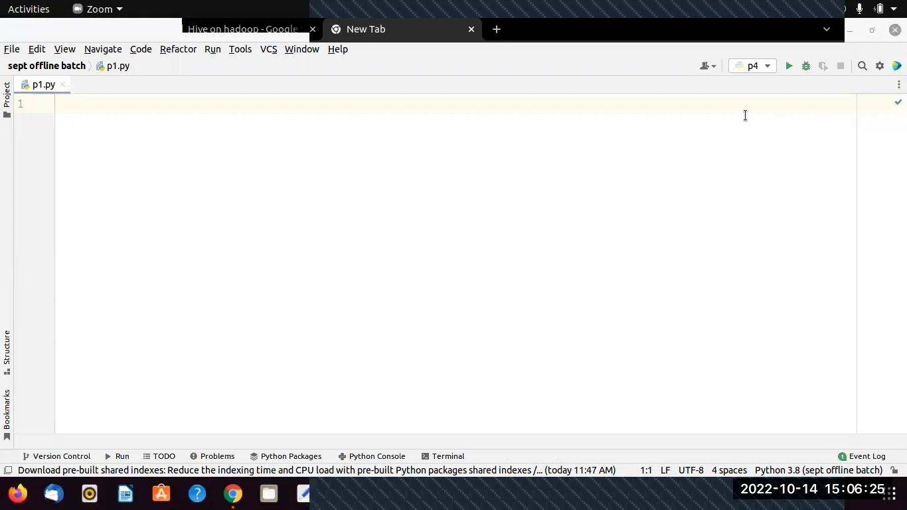Open Rhythmbox music player in the dock
Image resolution: width=907 pixels, height=510 pixels.
[90, 493]
